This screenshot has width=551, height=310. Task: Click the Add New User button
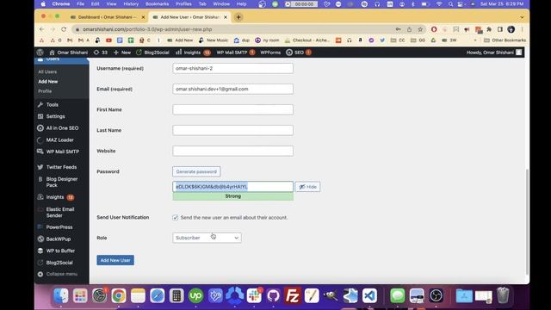pyautogui.click(x=115, y=260)
